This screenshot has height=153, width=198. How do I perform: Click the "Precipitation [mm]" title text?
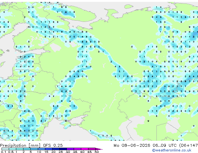tap(20, 146)
